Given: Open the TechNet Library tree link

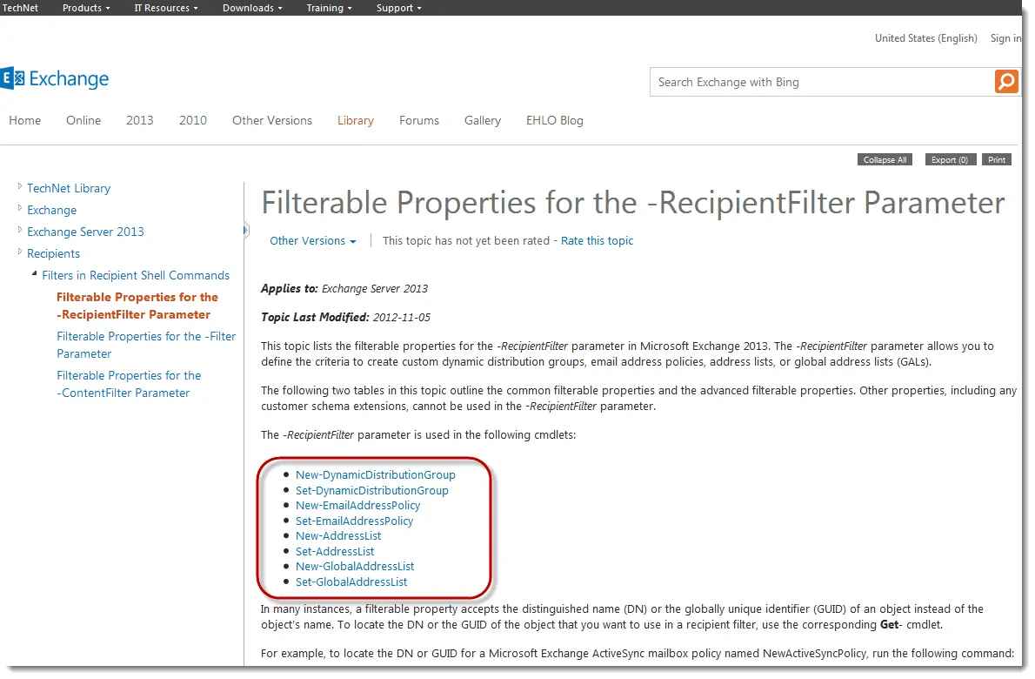Looking at the screenshot, I should (69, 188).
